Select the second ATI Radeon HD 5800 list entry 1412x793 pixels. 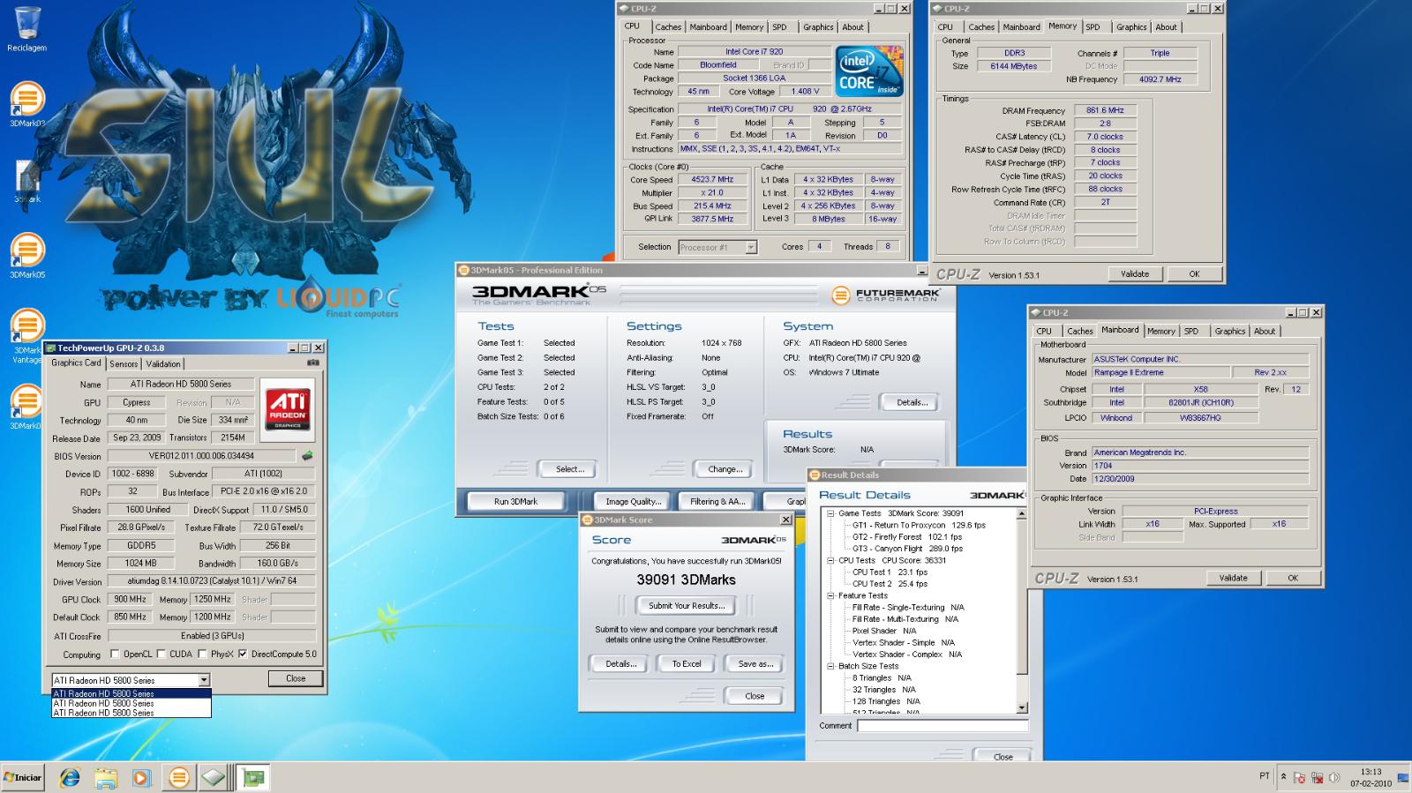point(131,703)
